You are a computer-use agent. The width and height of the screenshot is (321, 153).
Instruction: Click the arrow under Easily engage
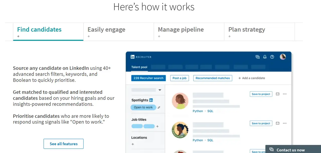tap(89, 36)
